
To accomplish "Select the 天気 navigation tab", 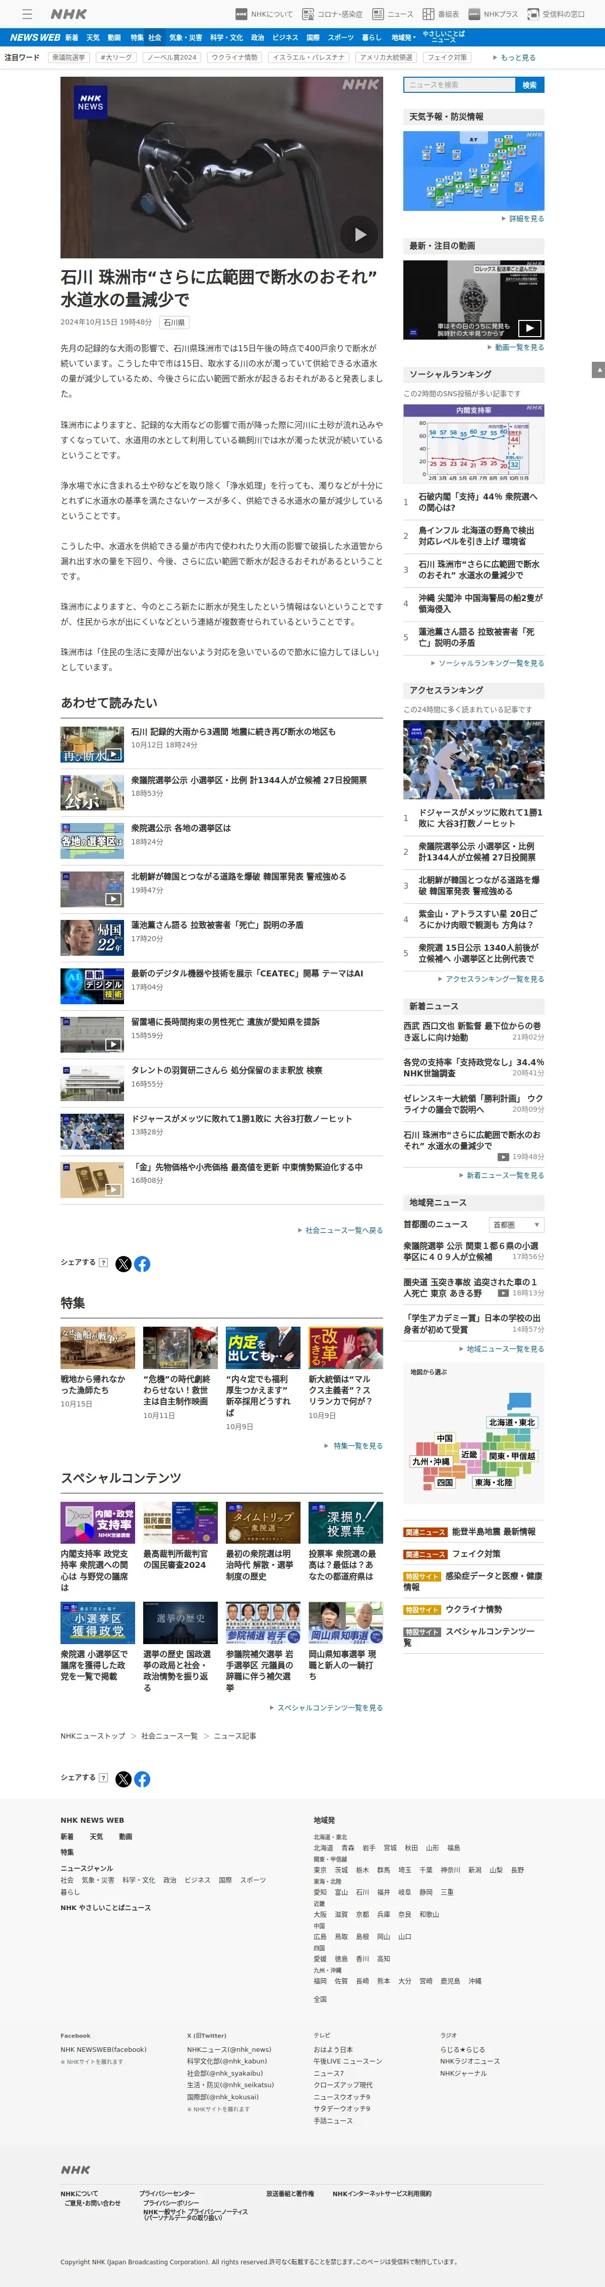I will 93,37.
